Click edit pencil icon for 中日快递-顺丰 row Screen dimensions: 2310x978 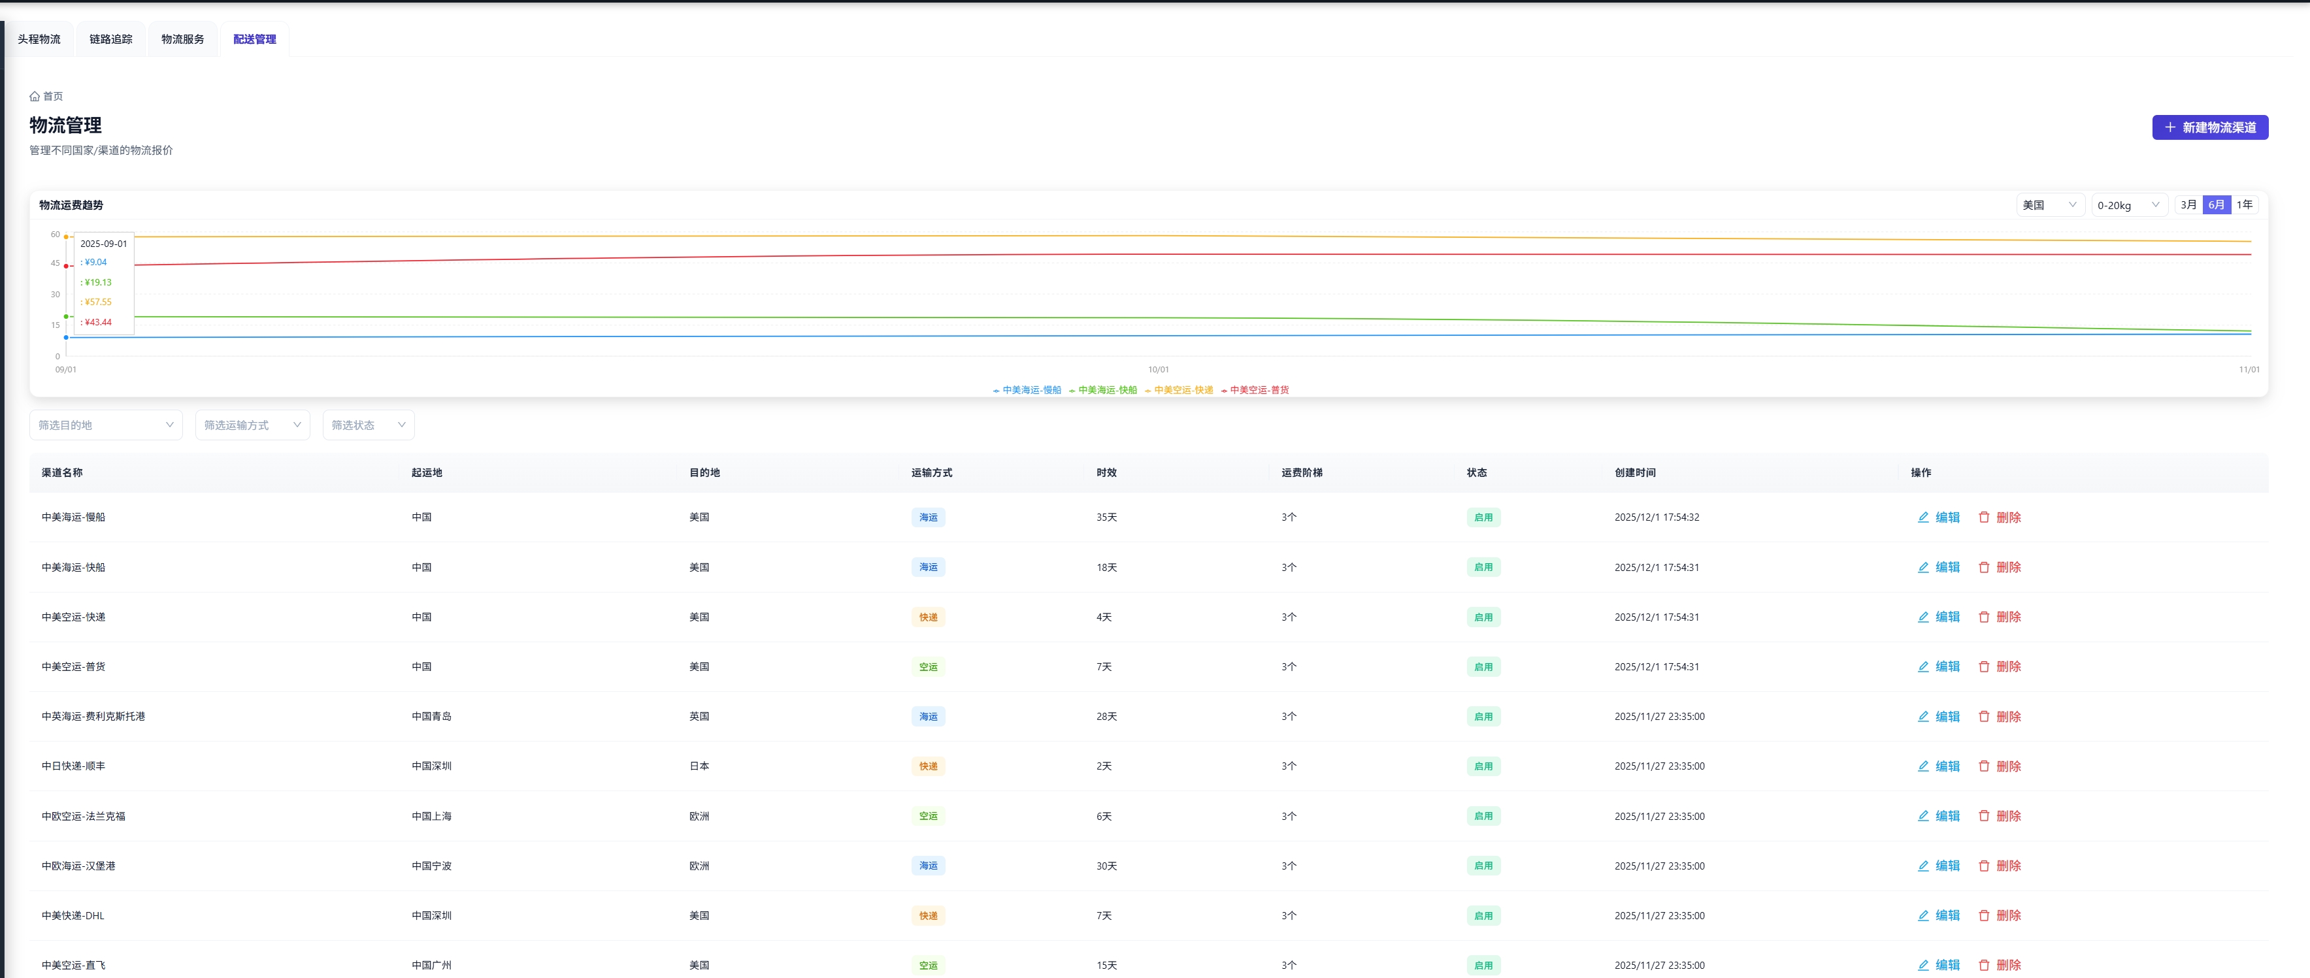tap(1922, 766)
